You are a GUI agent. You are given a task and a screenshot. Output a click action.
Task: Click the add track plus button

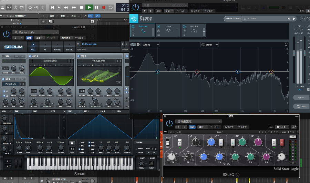click(x=43, y=21)
